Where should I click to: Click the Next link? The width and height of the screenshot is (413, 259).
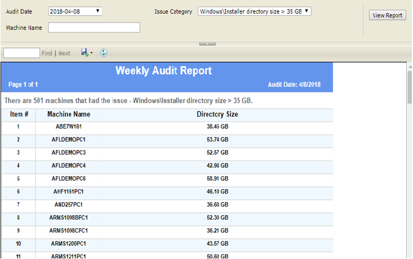tap(64, 53)
